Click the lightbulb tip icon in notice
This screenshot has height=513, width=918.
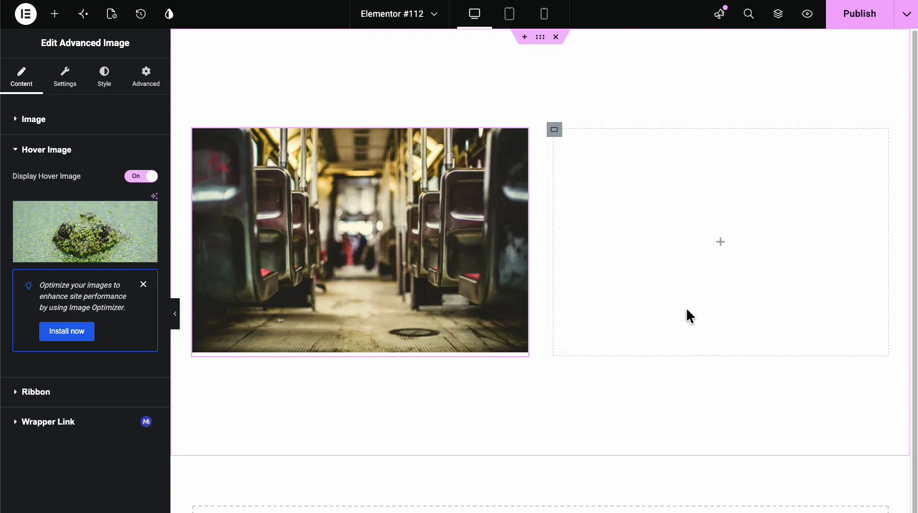pos(29,285)
